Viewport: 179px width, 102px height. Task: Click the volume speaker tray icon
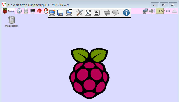coord(152,11)
